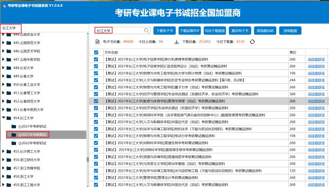
Task: Uncheck the 管理会计 row checkbox
Action: (96, 178)
